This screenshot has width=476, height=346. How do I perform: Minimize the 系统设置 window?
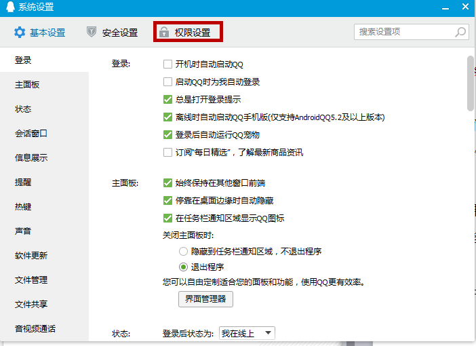coord(445,7)
